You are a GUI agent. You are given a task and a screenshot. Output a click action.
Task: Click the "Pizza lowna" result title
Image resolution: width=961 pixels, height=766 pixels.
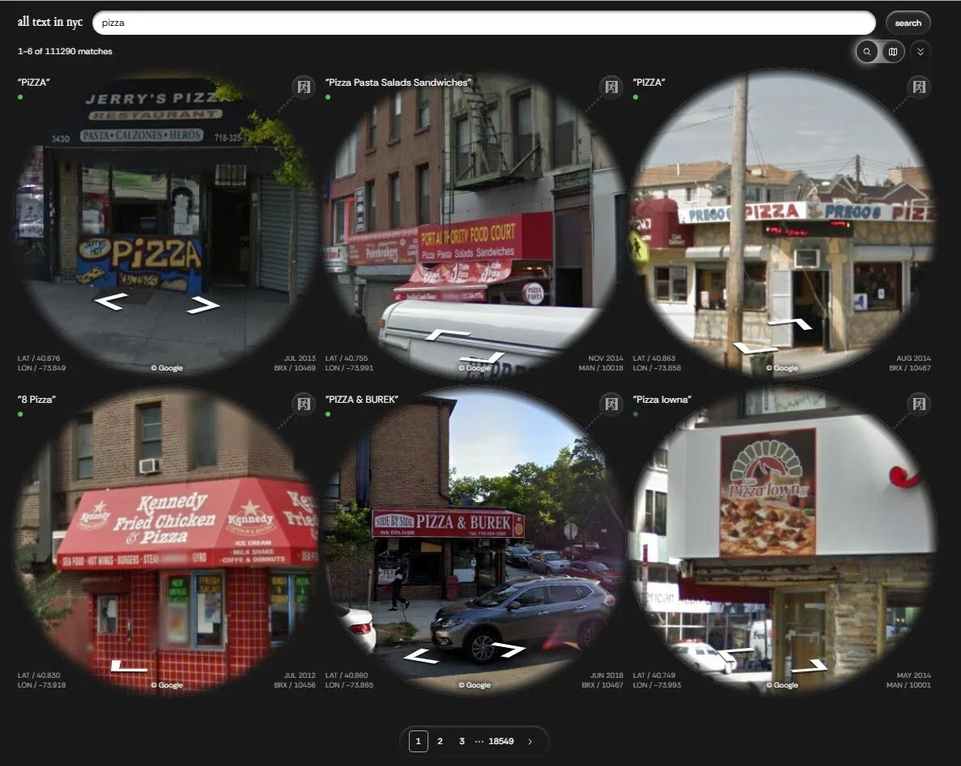point(662,400)
